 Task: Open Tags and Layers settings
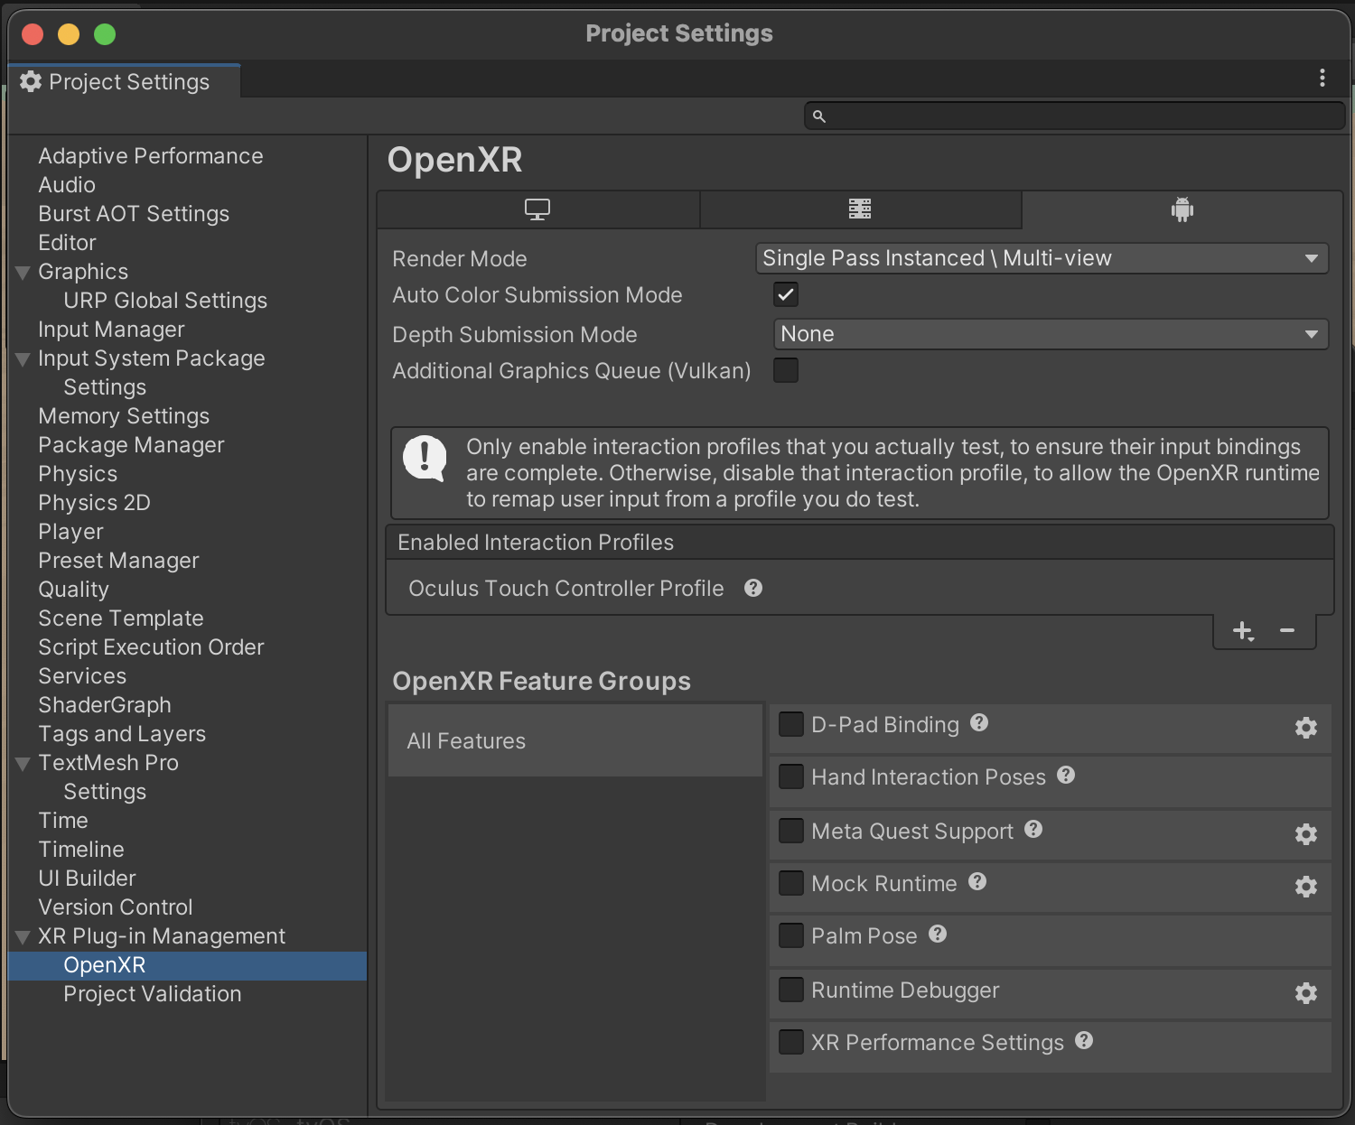pos(122,734)
